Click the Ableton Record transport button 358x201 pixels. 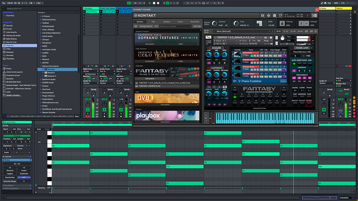158,3
